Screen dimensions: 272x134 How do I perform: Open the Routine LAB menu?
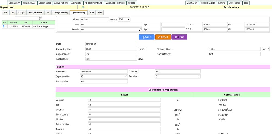pos(29,3)
